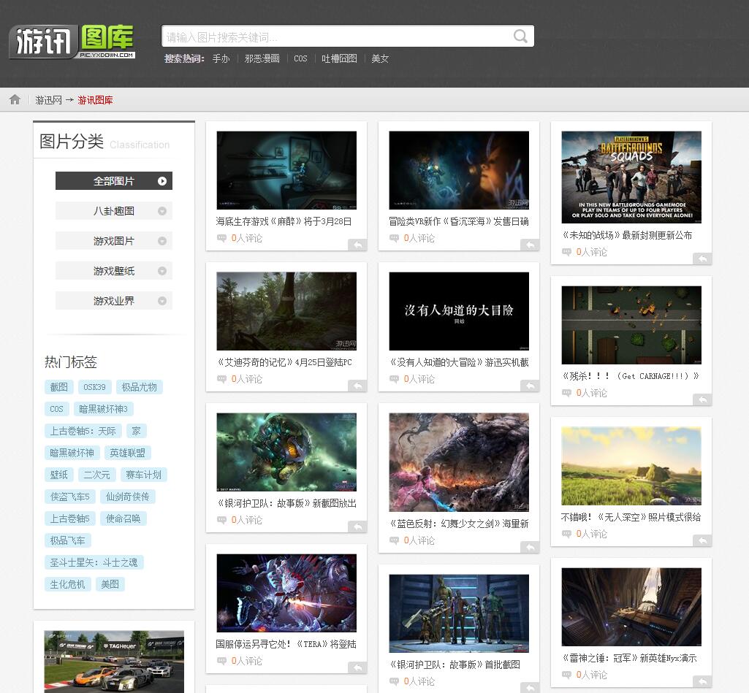Select the 全部图片 category
Image resolution: width=749 pixels, height=693 pixels.
click(x=114, y=181)
